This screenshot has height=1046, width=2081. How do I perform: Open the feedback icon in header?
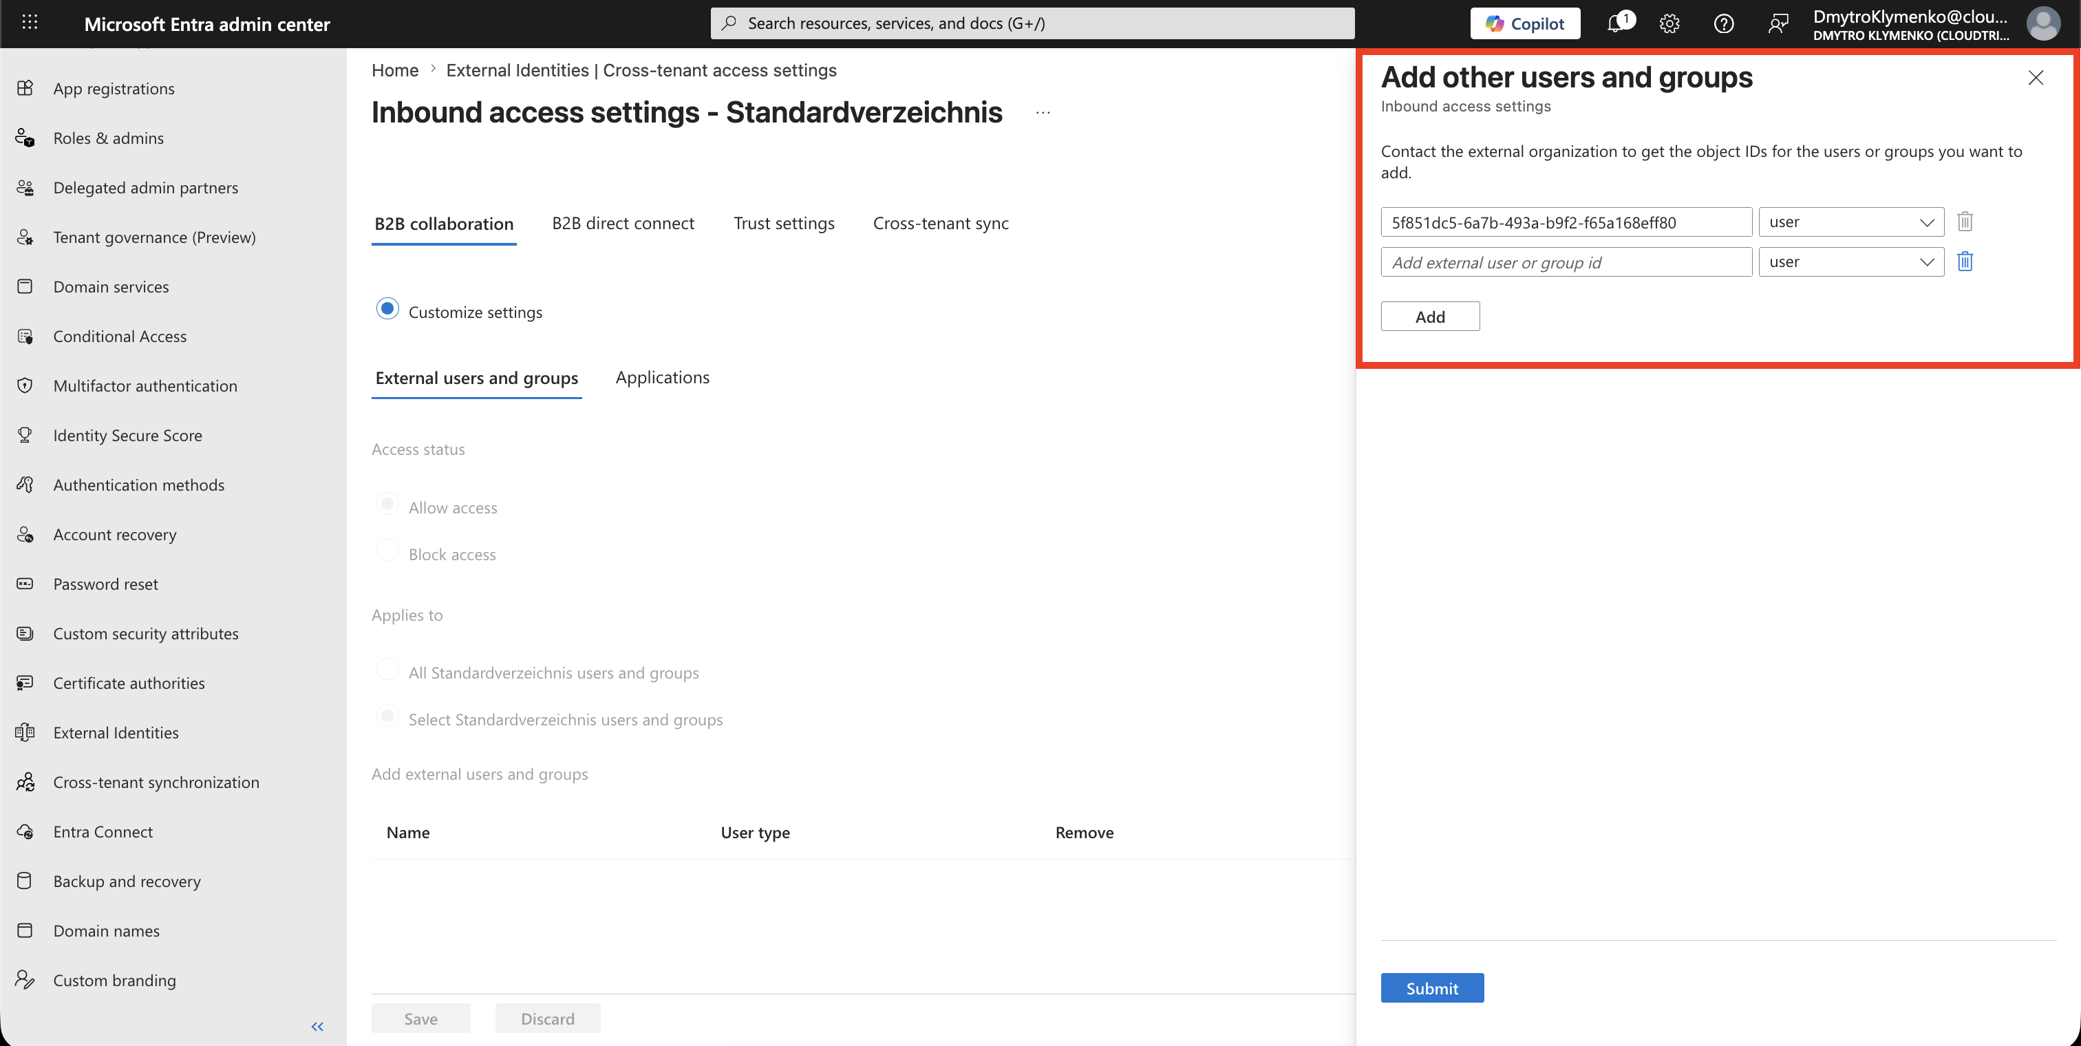pos(1778,23)
